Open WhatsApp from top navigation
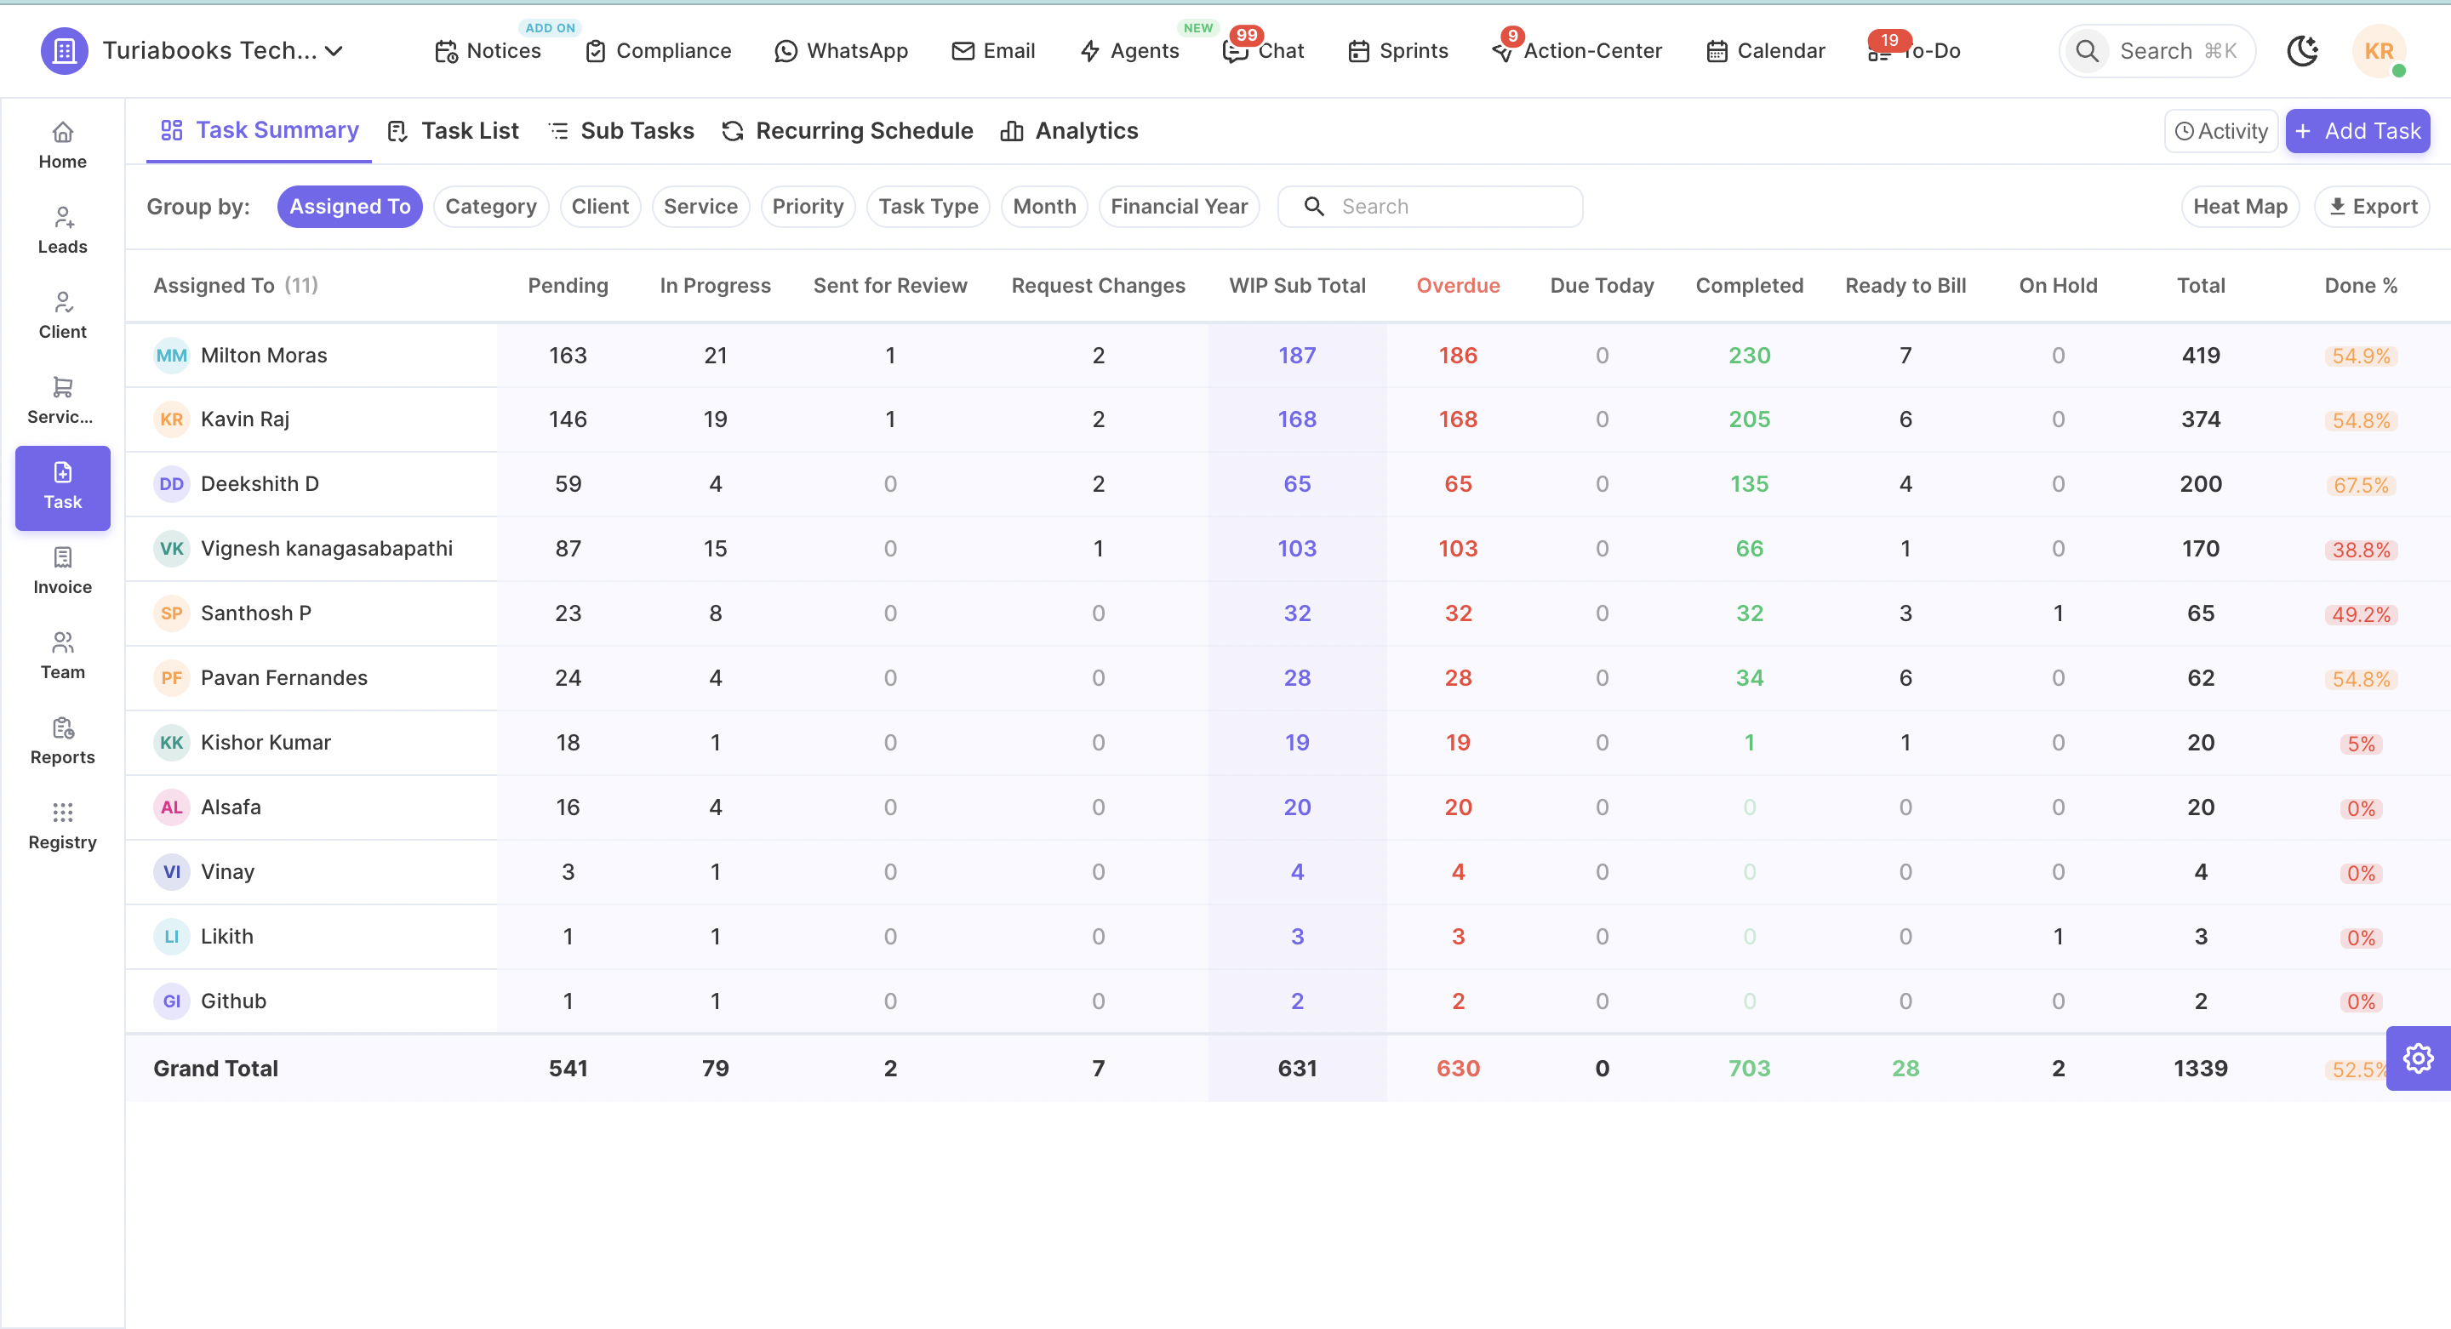Screen dimensions: 2451x1329 841,50
